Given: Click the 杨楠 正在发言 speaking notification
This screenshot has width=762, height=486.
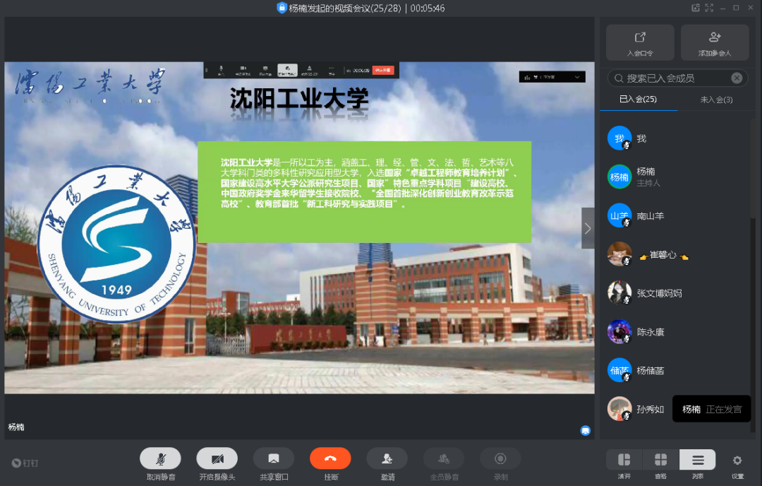Looking at the screenshot, I should [x=711, y=409].
